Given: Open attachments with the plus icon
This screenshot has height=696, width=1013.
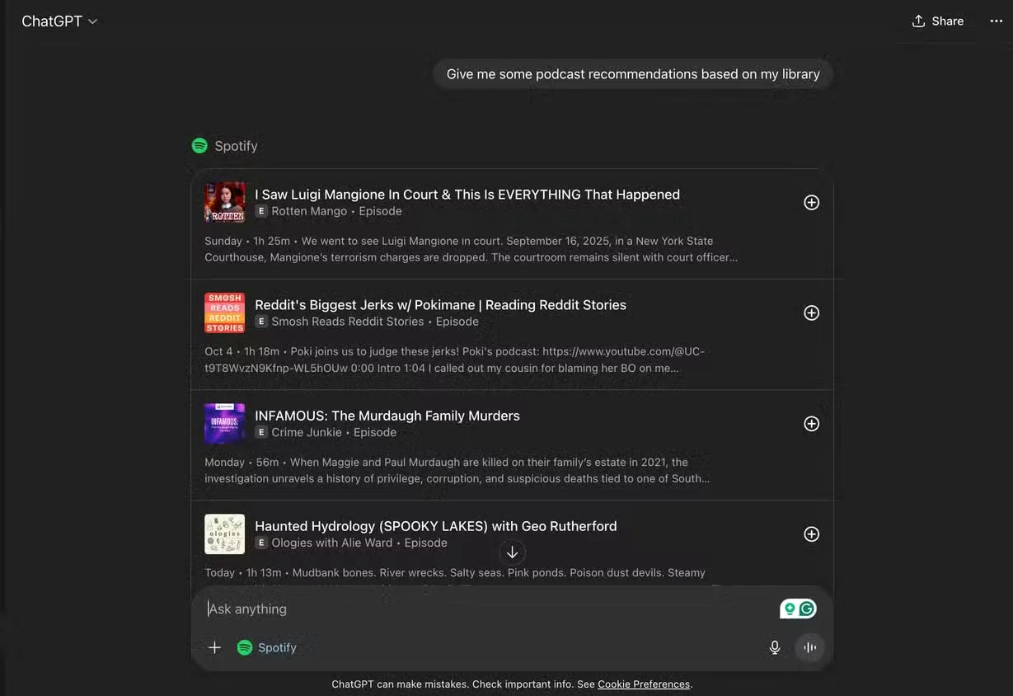Looking at the screenshot, I should 214,647.
